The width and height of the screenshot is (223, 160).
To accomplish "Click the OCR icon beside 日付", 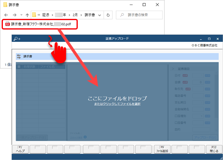I will click(x=207, y=75).
